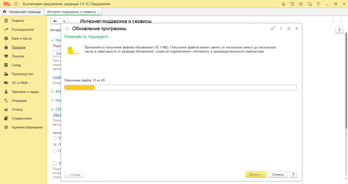Click the vertical scrollbar on right
This screenshot has height=184, width=348.
[346, 81]
